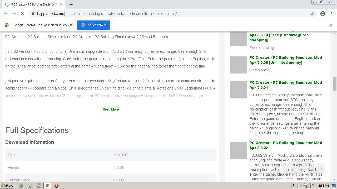Screen dimensions: 337x189
Task: Click the size value 100.3MB
Action: coord(121,155)
